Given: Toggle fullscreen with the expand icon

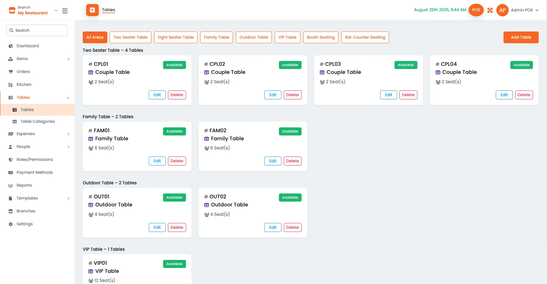Looking at the screenshot, I should tap(490, 10).
